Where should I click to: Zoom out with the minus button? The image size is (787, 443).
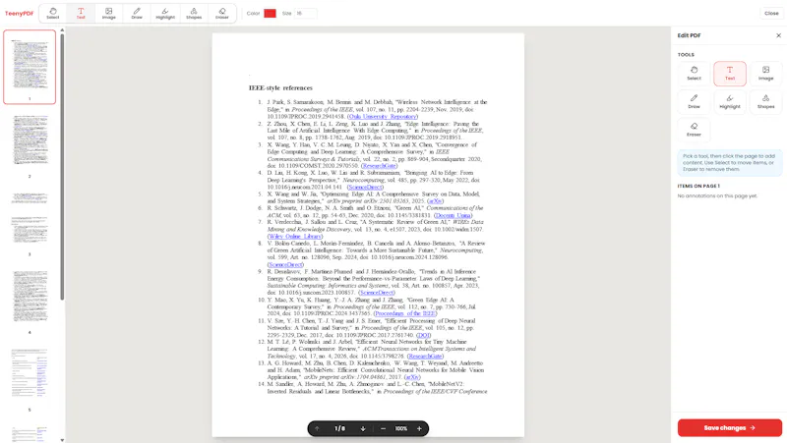tap(383, 428)
